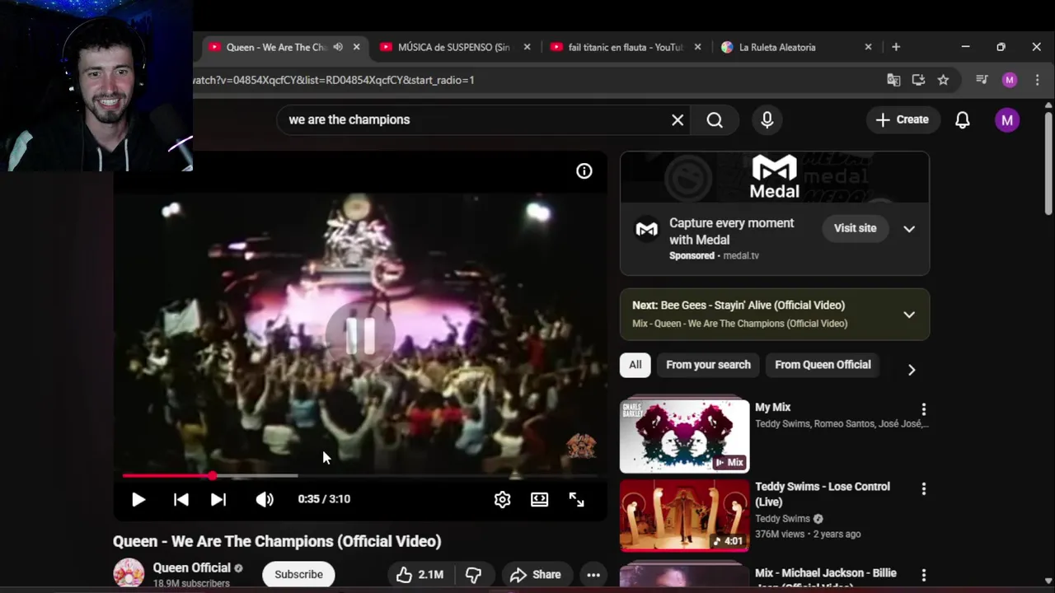Viewport: 1055px width, 593px height.
Task: Search with your voice microphone
Action: [767, 120]
